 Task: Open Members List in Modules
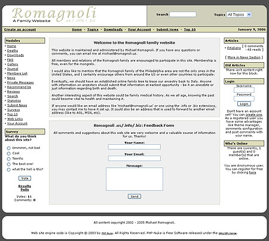click(17, 74)
